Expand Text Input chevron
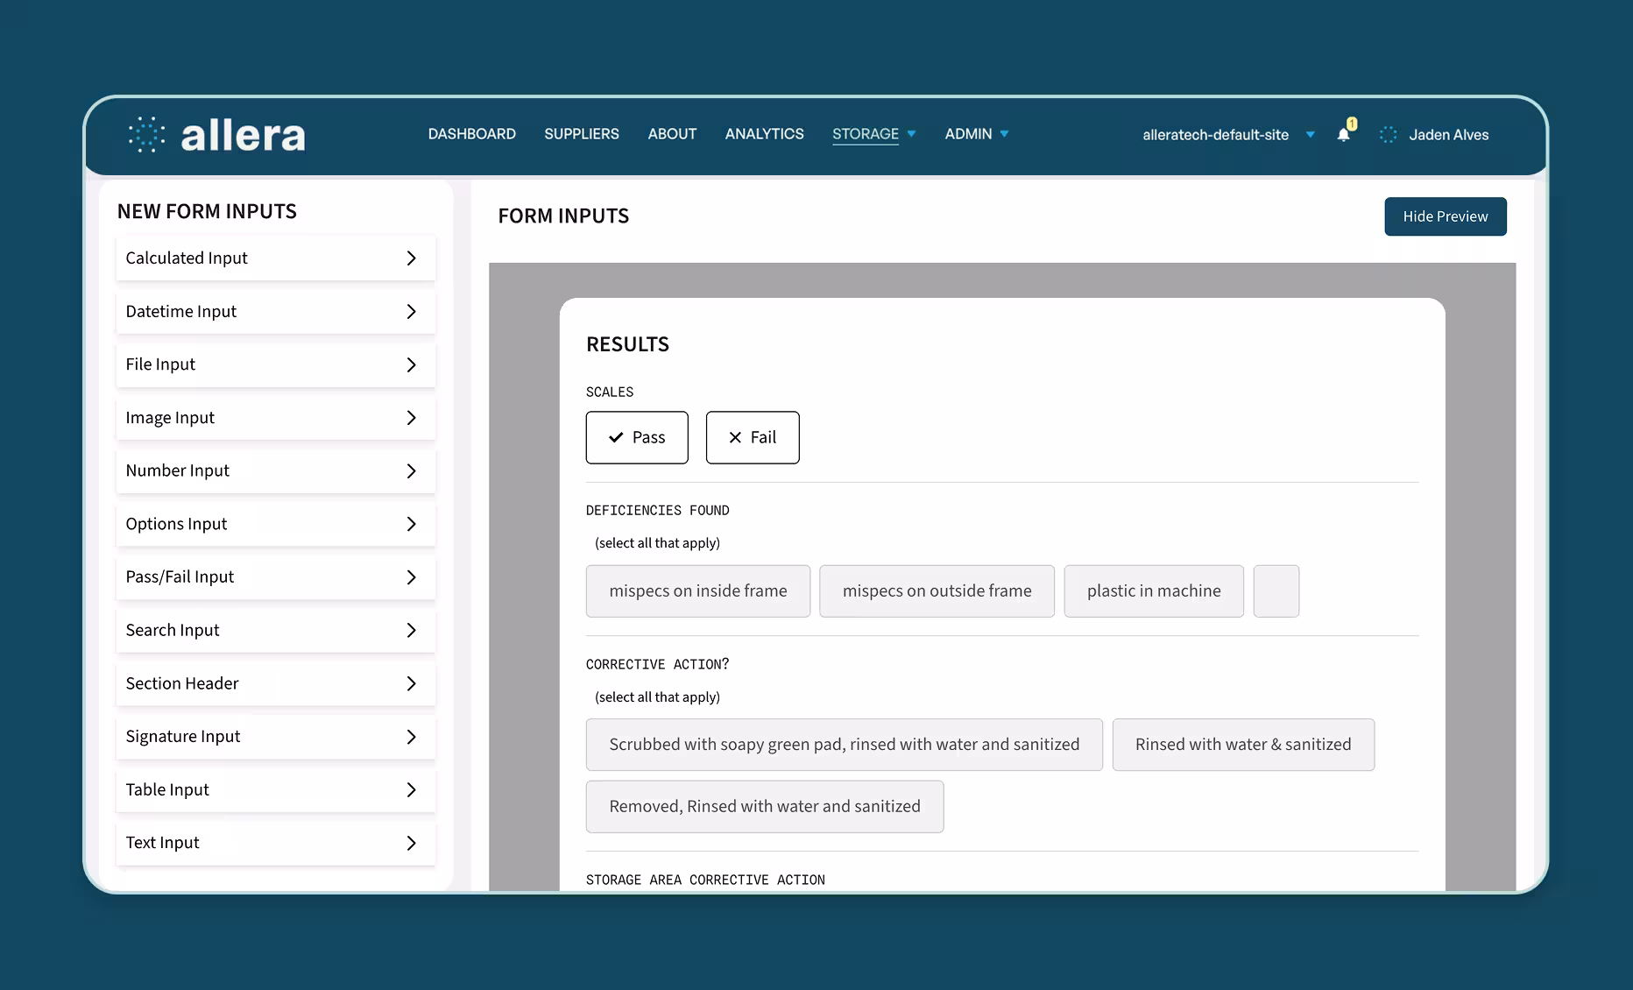 click(411, 843)
